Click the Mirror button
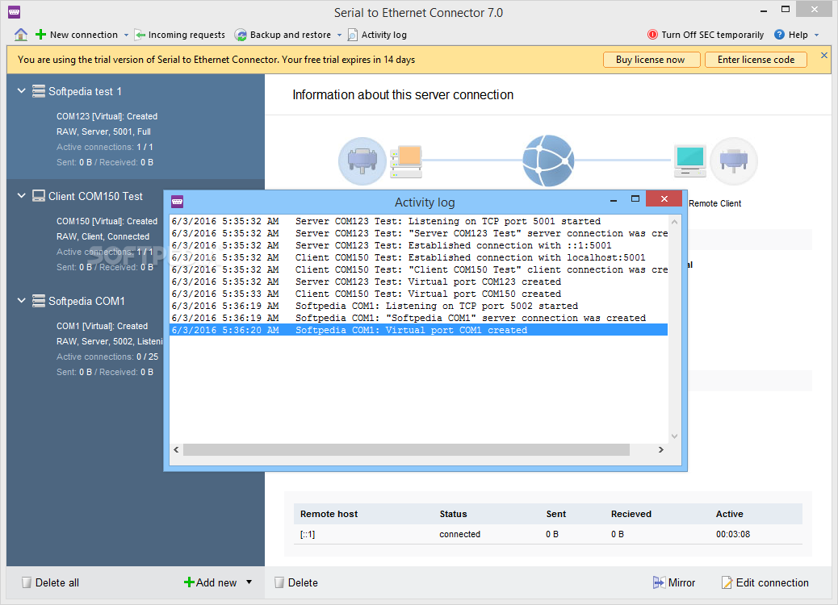The height and width of the screenshot is (605, 838). point(674,582)
